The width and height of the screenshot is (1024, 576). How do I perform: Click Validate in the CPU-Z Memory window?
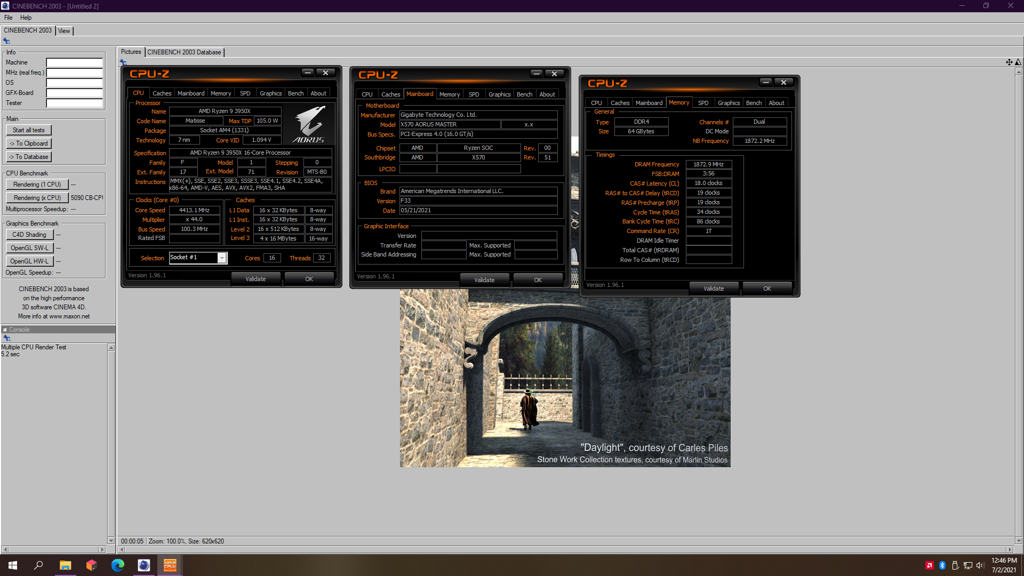tap(714, 289)
